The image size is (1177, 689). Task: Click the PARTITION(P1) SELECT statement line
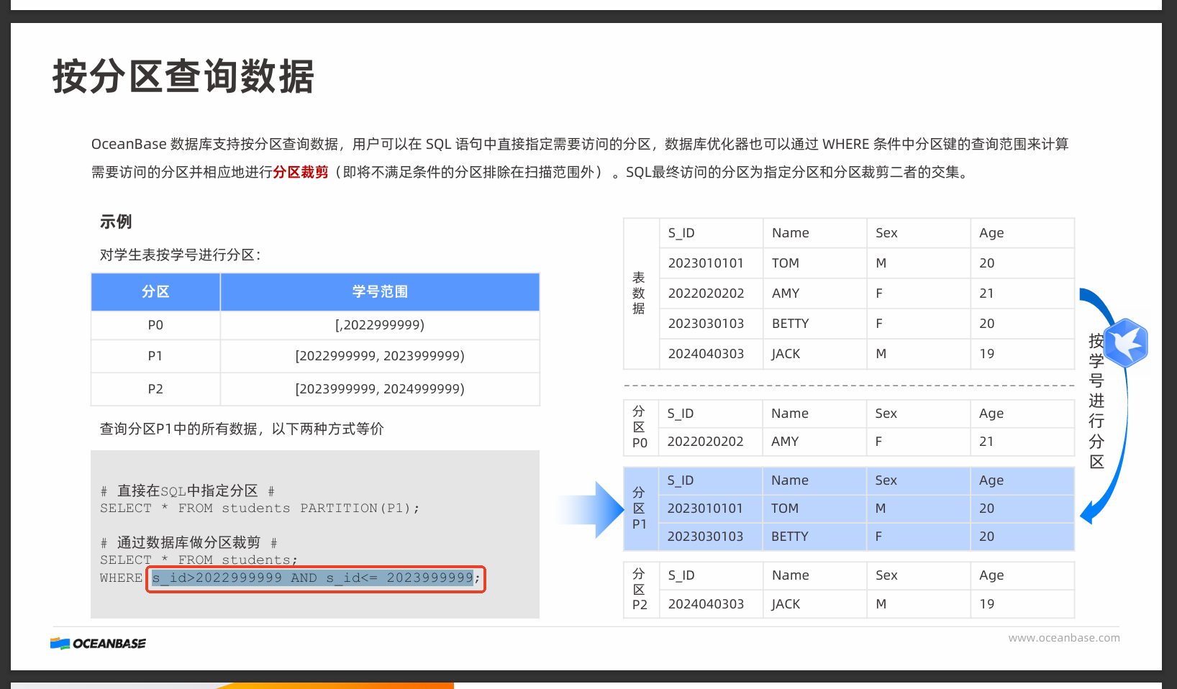click(x=259, y=508)
